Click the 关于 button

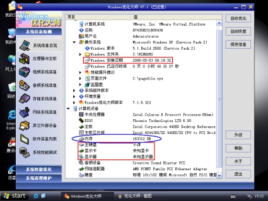click(238, 161)
